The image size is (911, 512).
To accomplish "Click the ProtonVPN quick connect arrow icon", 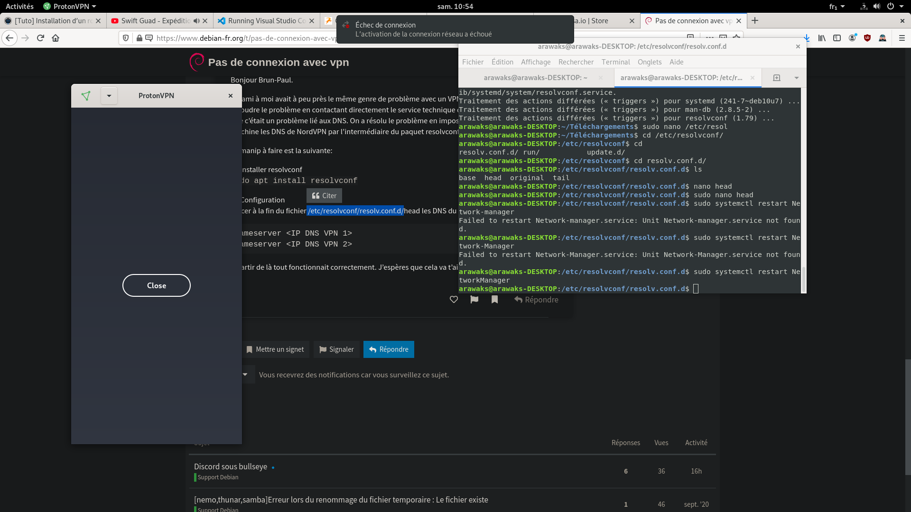I will 86,96.
